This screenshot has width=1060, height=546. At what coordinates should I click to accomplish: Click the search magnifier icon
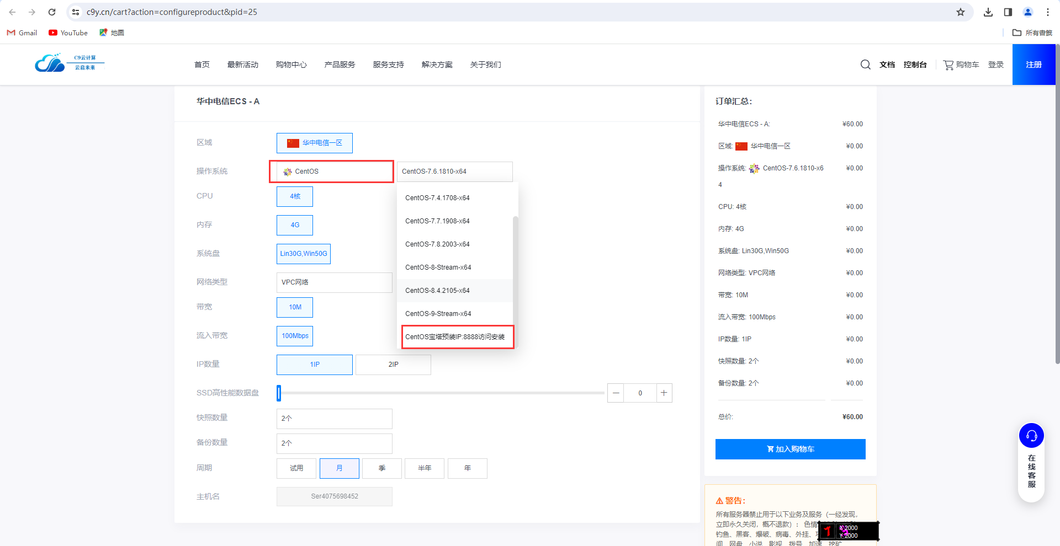[865, 65]
